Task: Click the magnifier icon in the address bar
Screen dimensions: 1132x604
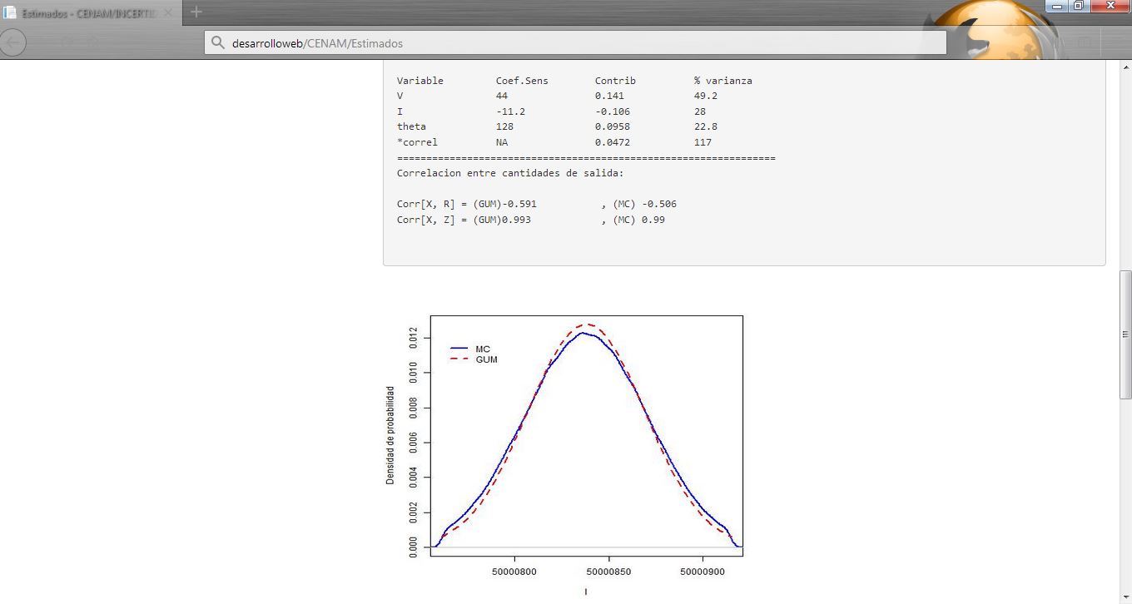Action: (x=218, y=43)
